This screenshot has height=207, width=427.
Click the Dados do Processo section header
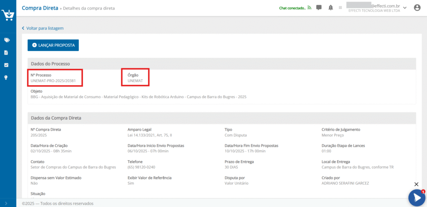pyautogui.click(x=50, y=63)
